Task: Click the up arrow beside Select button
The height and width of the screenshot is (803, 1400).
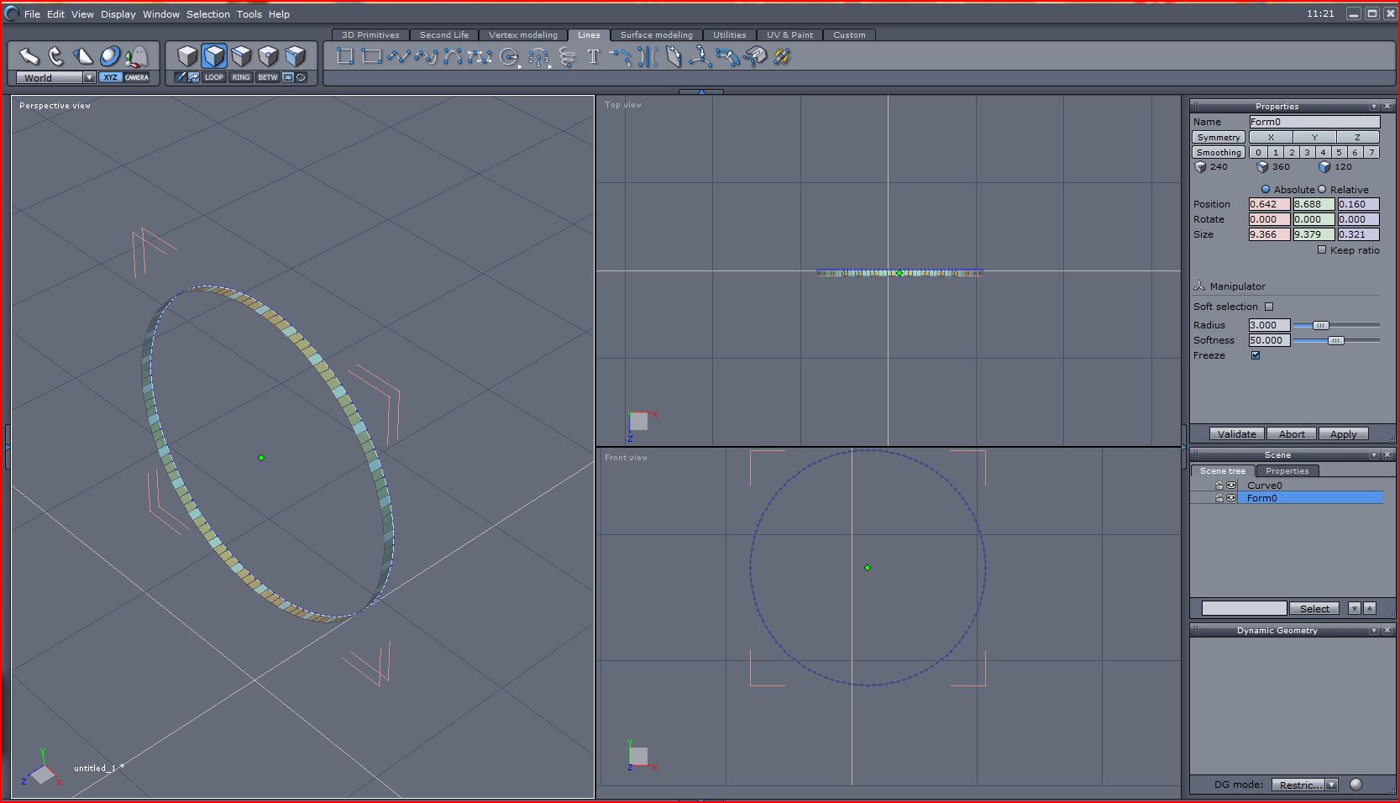Action: pos(1370,608)
